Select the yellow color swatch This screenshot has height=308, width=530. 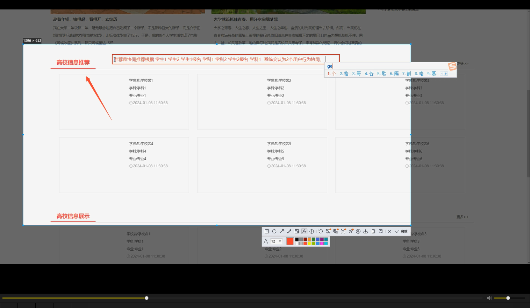tap(309, 243)
